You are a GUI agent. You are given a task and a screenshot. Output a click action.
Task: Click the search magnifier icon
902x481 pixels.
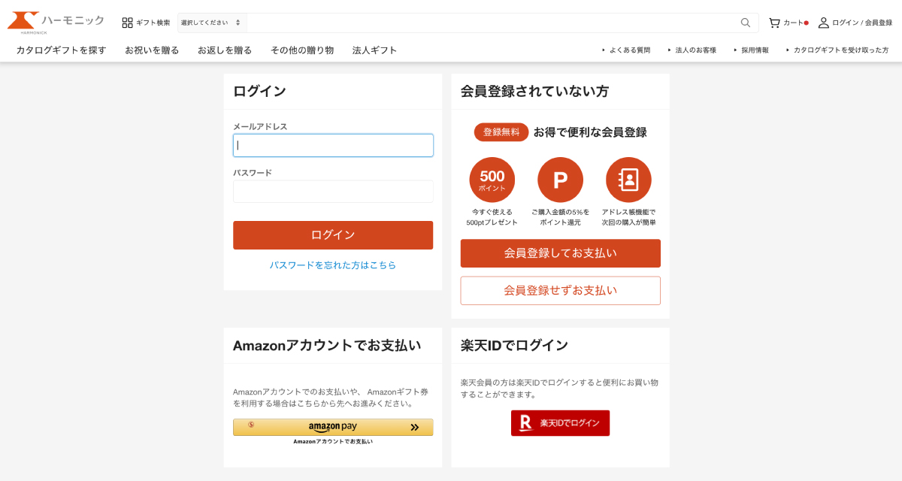[746, 23]
